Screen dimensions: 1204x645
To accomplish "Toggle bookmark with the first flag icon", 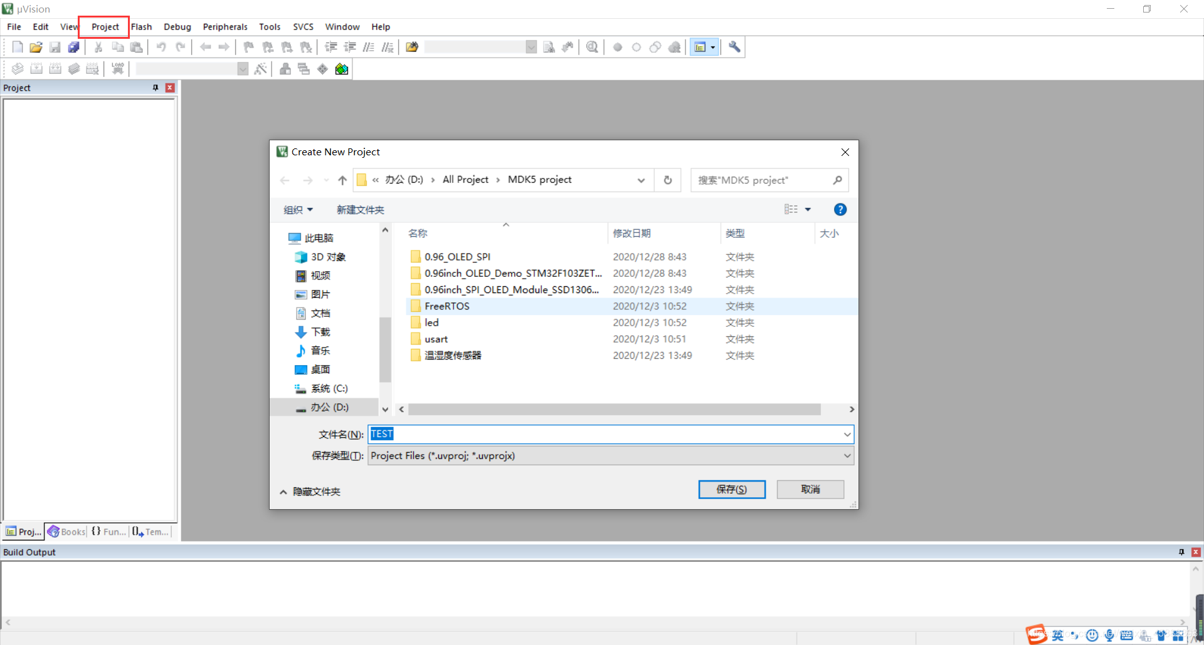I will tap(249, 47).
